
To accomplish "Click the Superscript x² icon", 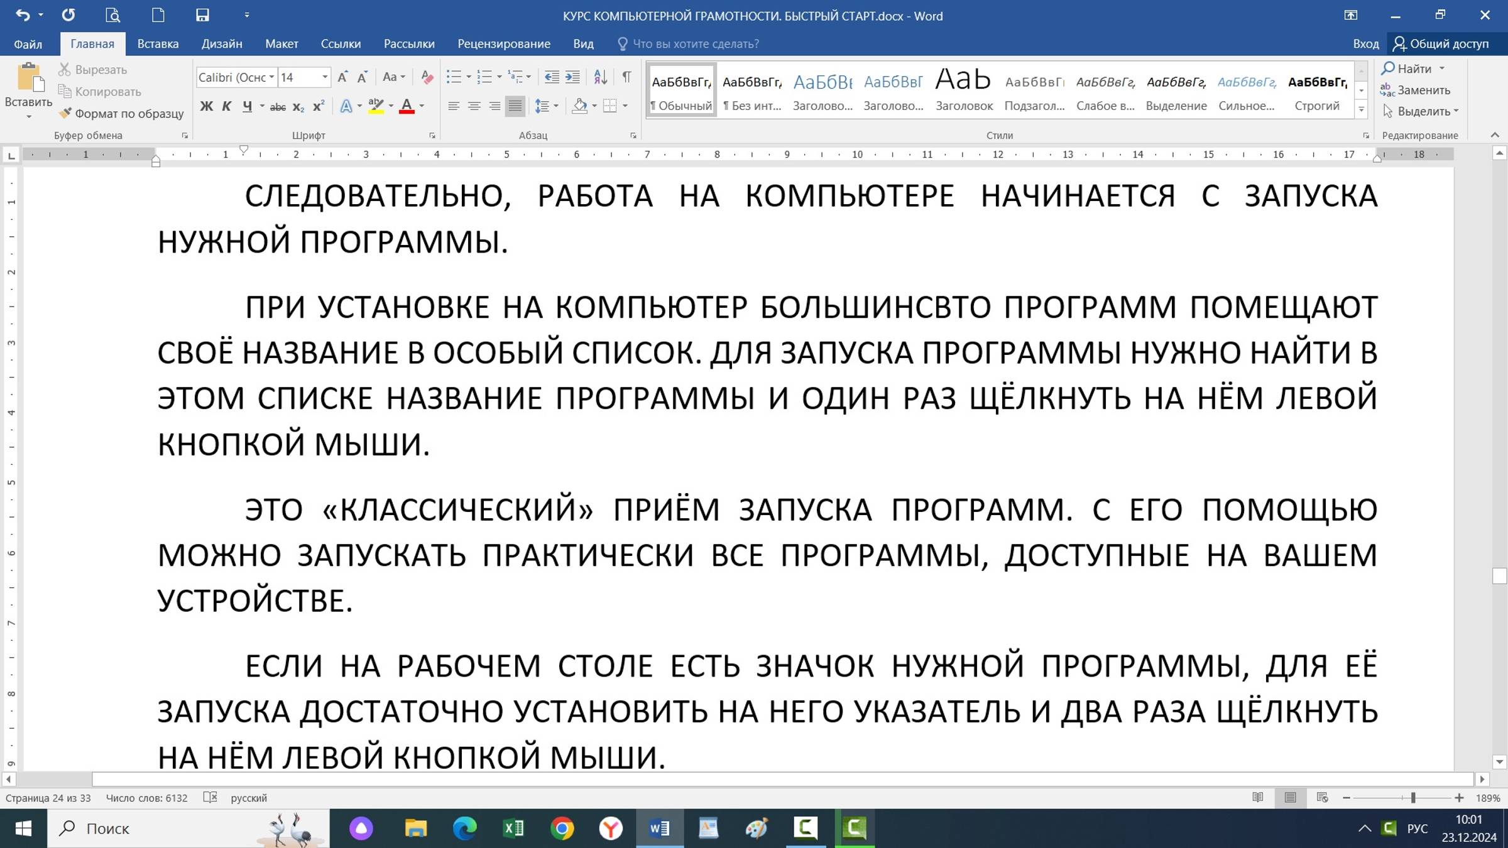I will click(x=319, y=106).
